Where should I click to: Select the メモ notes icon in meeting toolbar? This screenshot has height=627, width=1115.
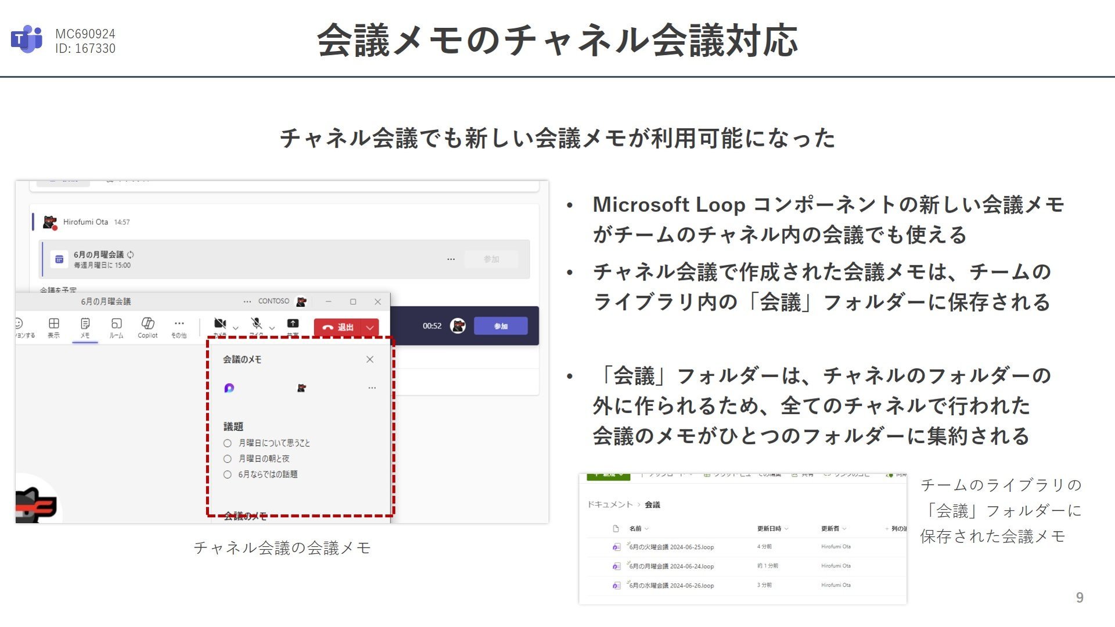pyautogui.click(x=85, y=323)
